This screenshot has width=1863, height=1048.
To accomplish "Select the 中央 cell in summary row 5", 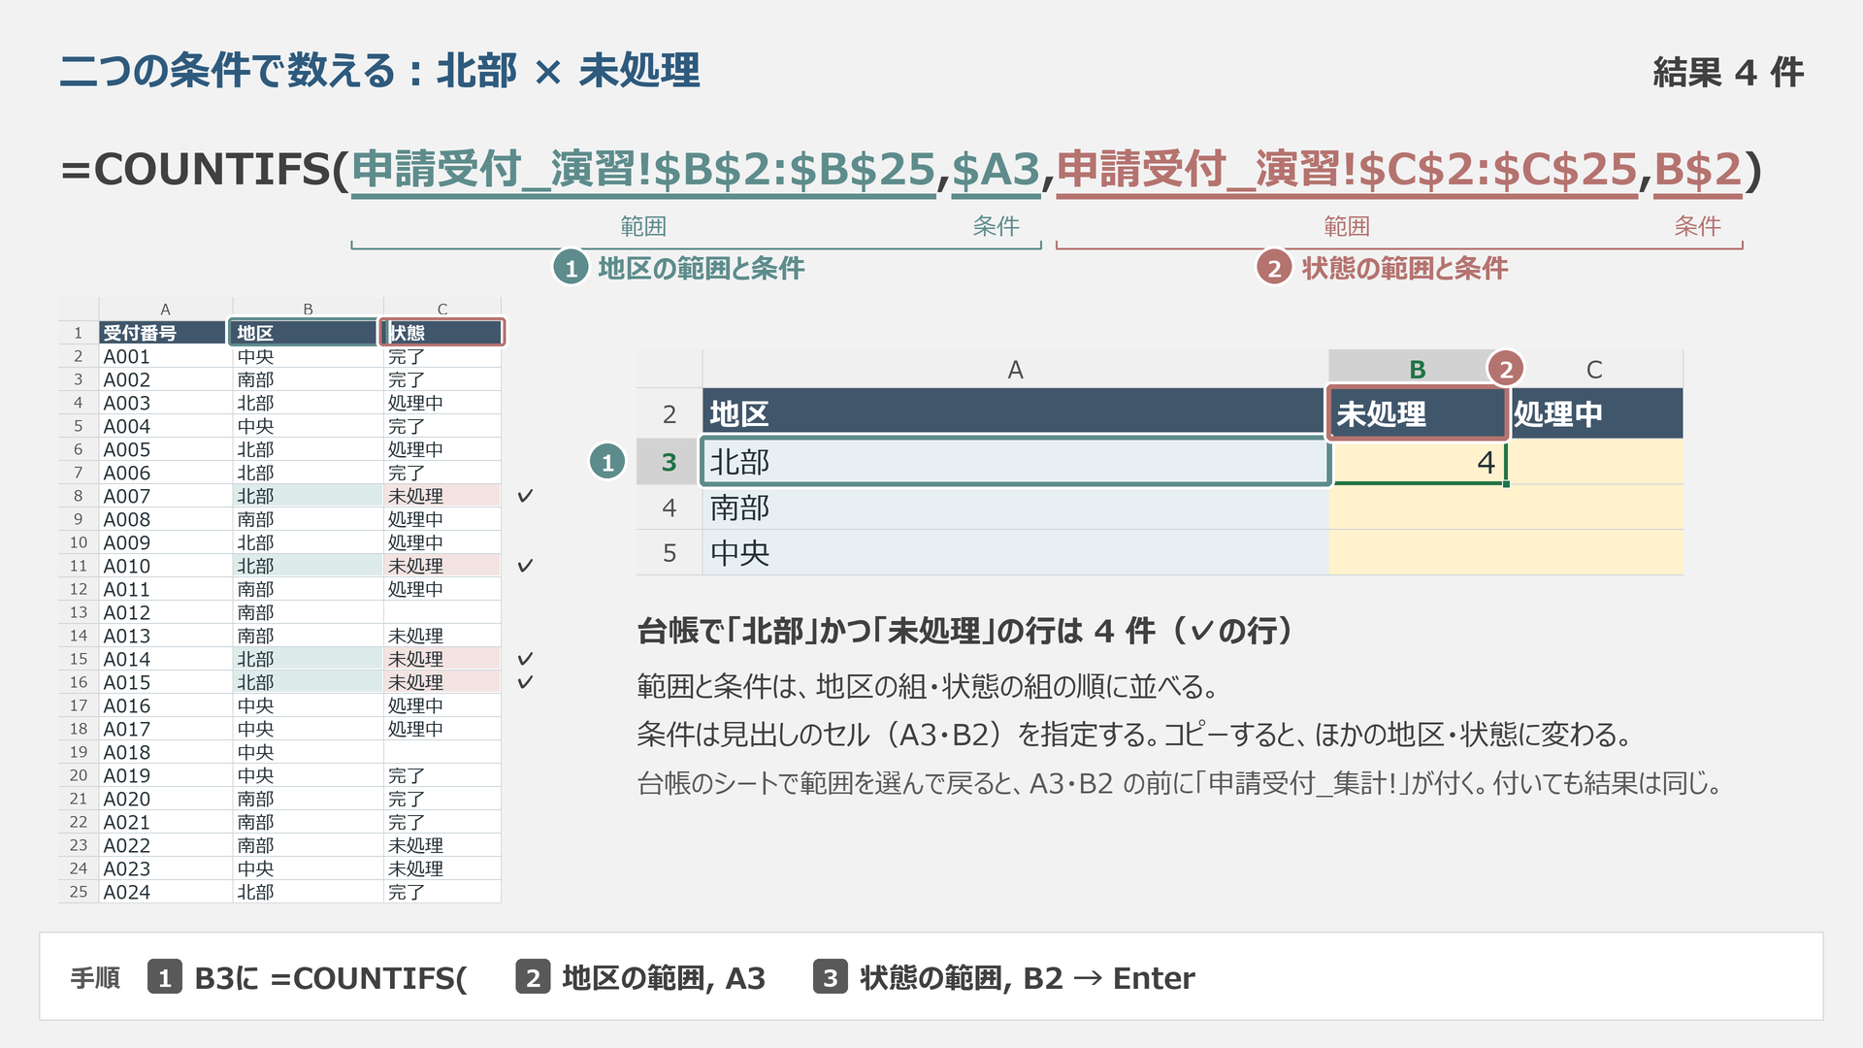I will [x=1015, y=553].
